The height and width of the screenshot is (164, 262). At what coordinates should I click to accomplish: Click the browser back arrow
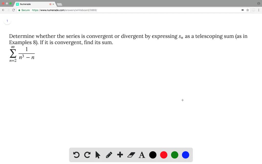pos(3,10)
